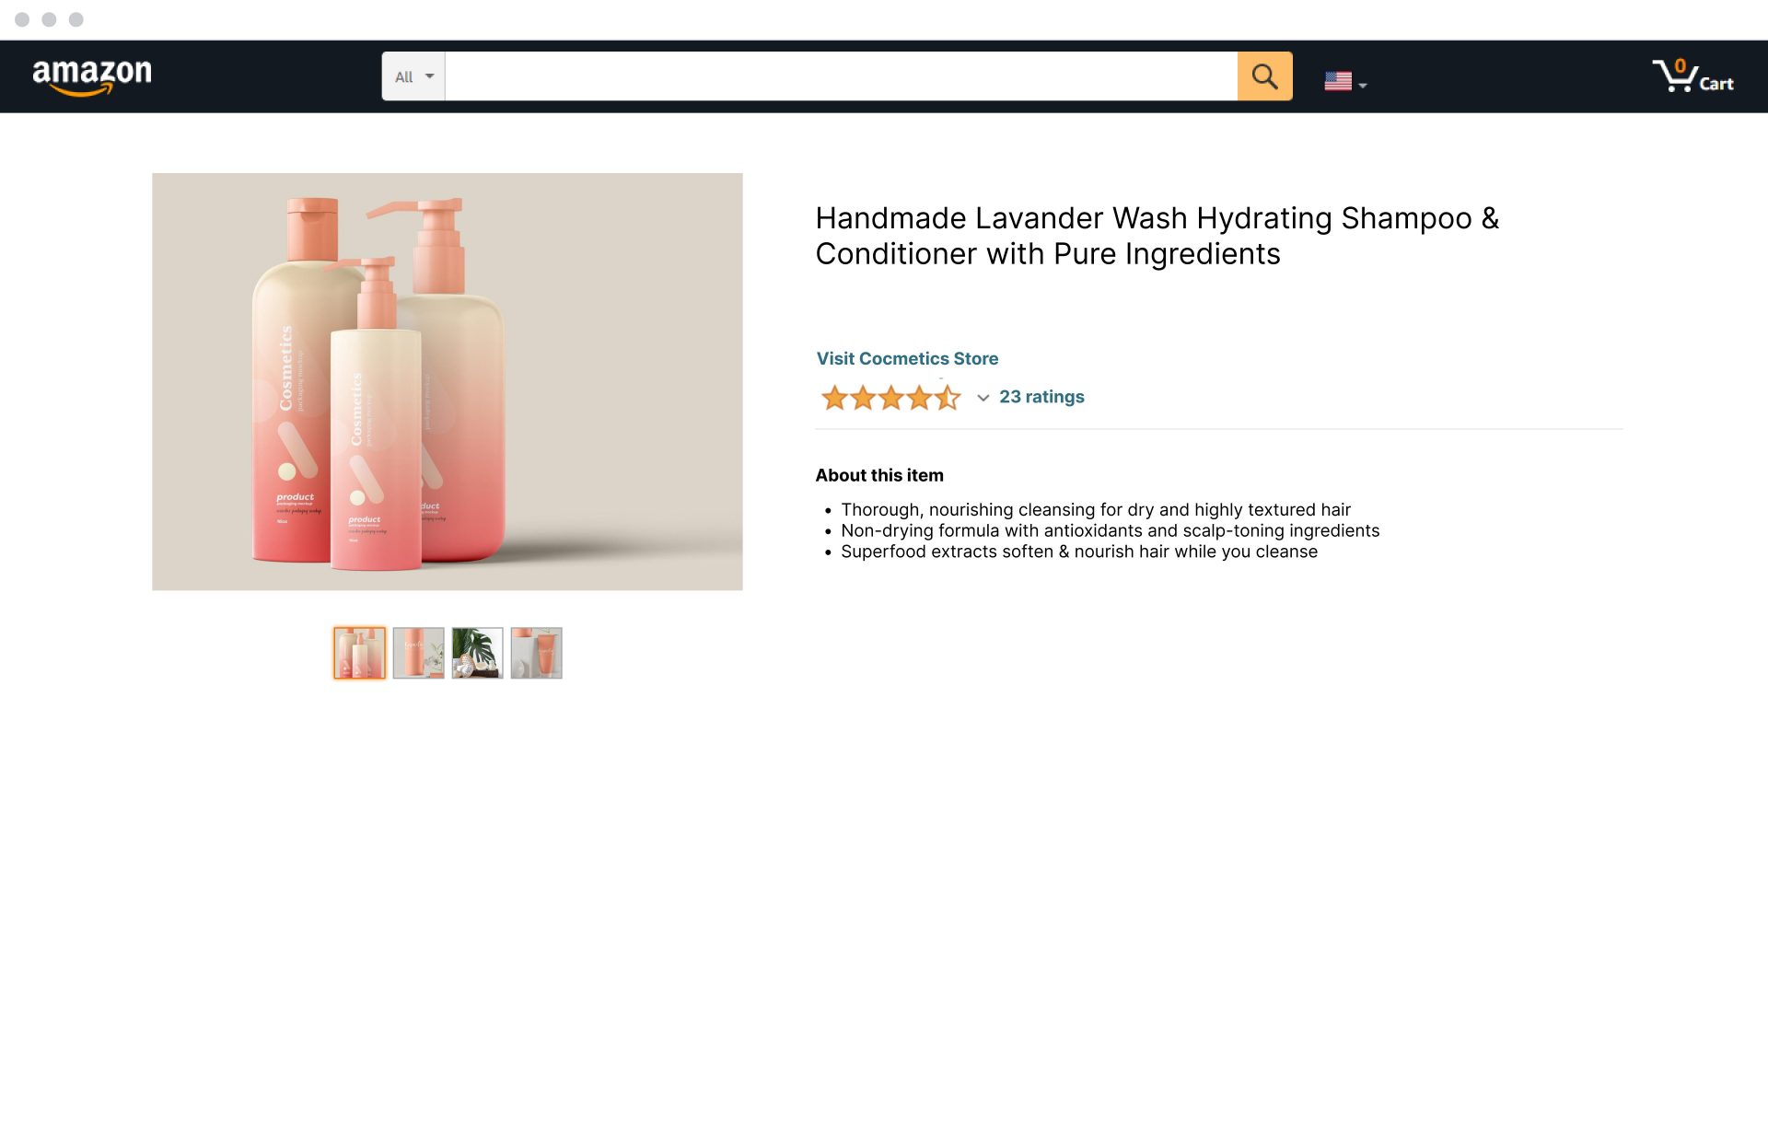Image resolution: width=1768 pixels, height=1127 pixels.
Task: Click the Handmade Lavander Wash product title
Action: click(x=1157, y=236)
